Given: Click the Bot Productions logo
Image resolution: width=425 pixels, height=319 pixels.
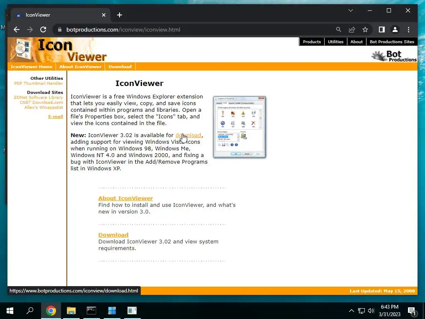Looking at the screenshot, I should pos(394,56).
